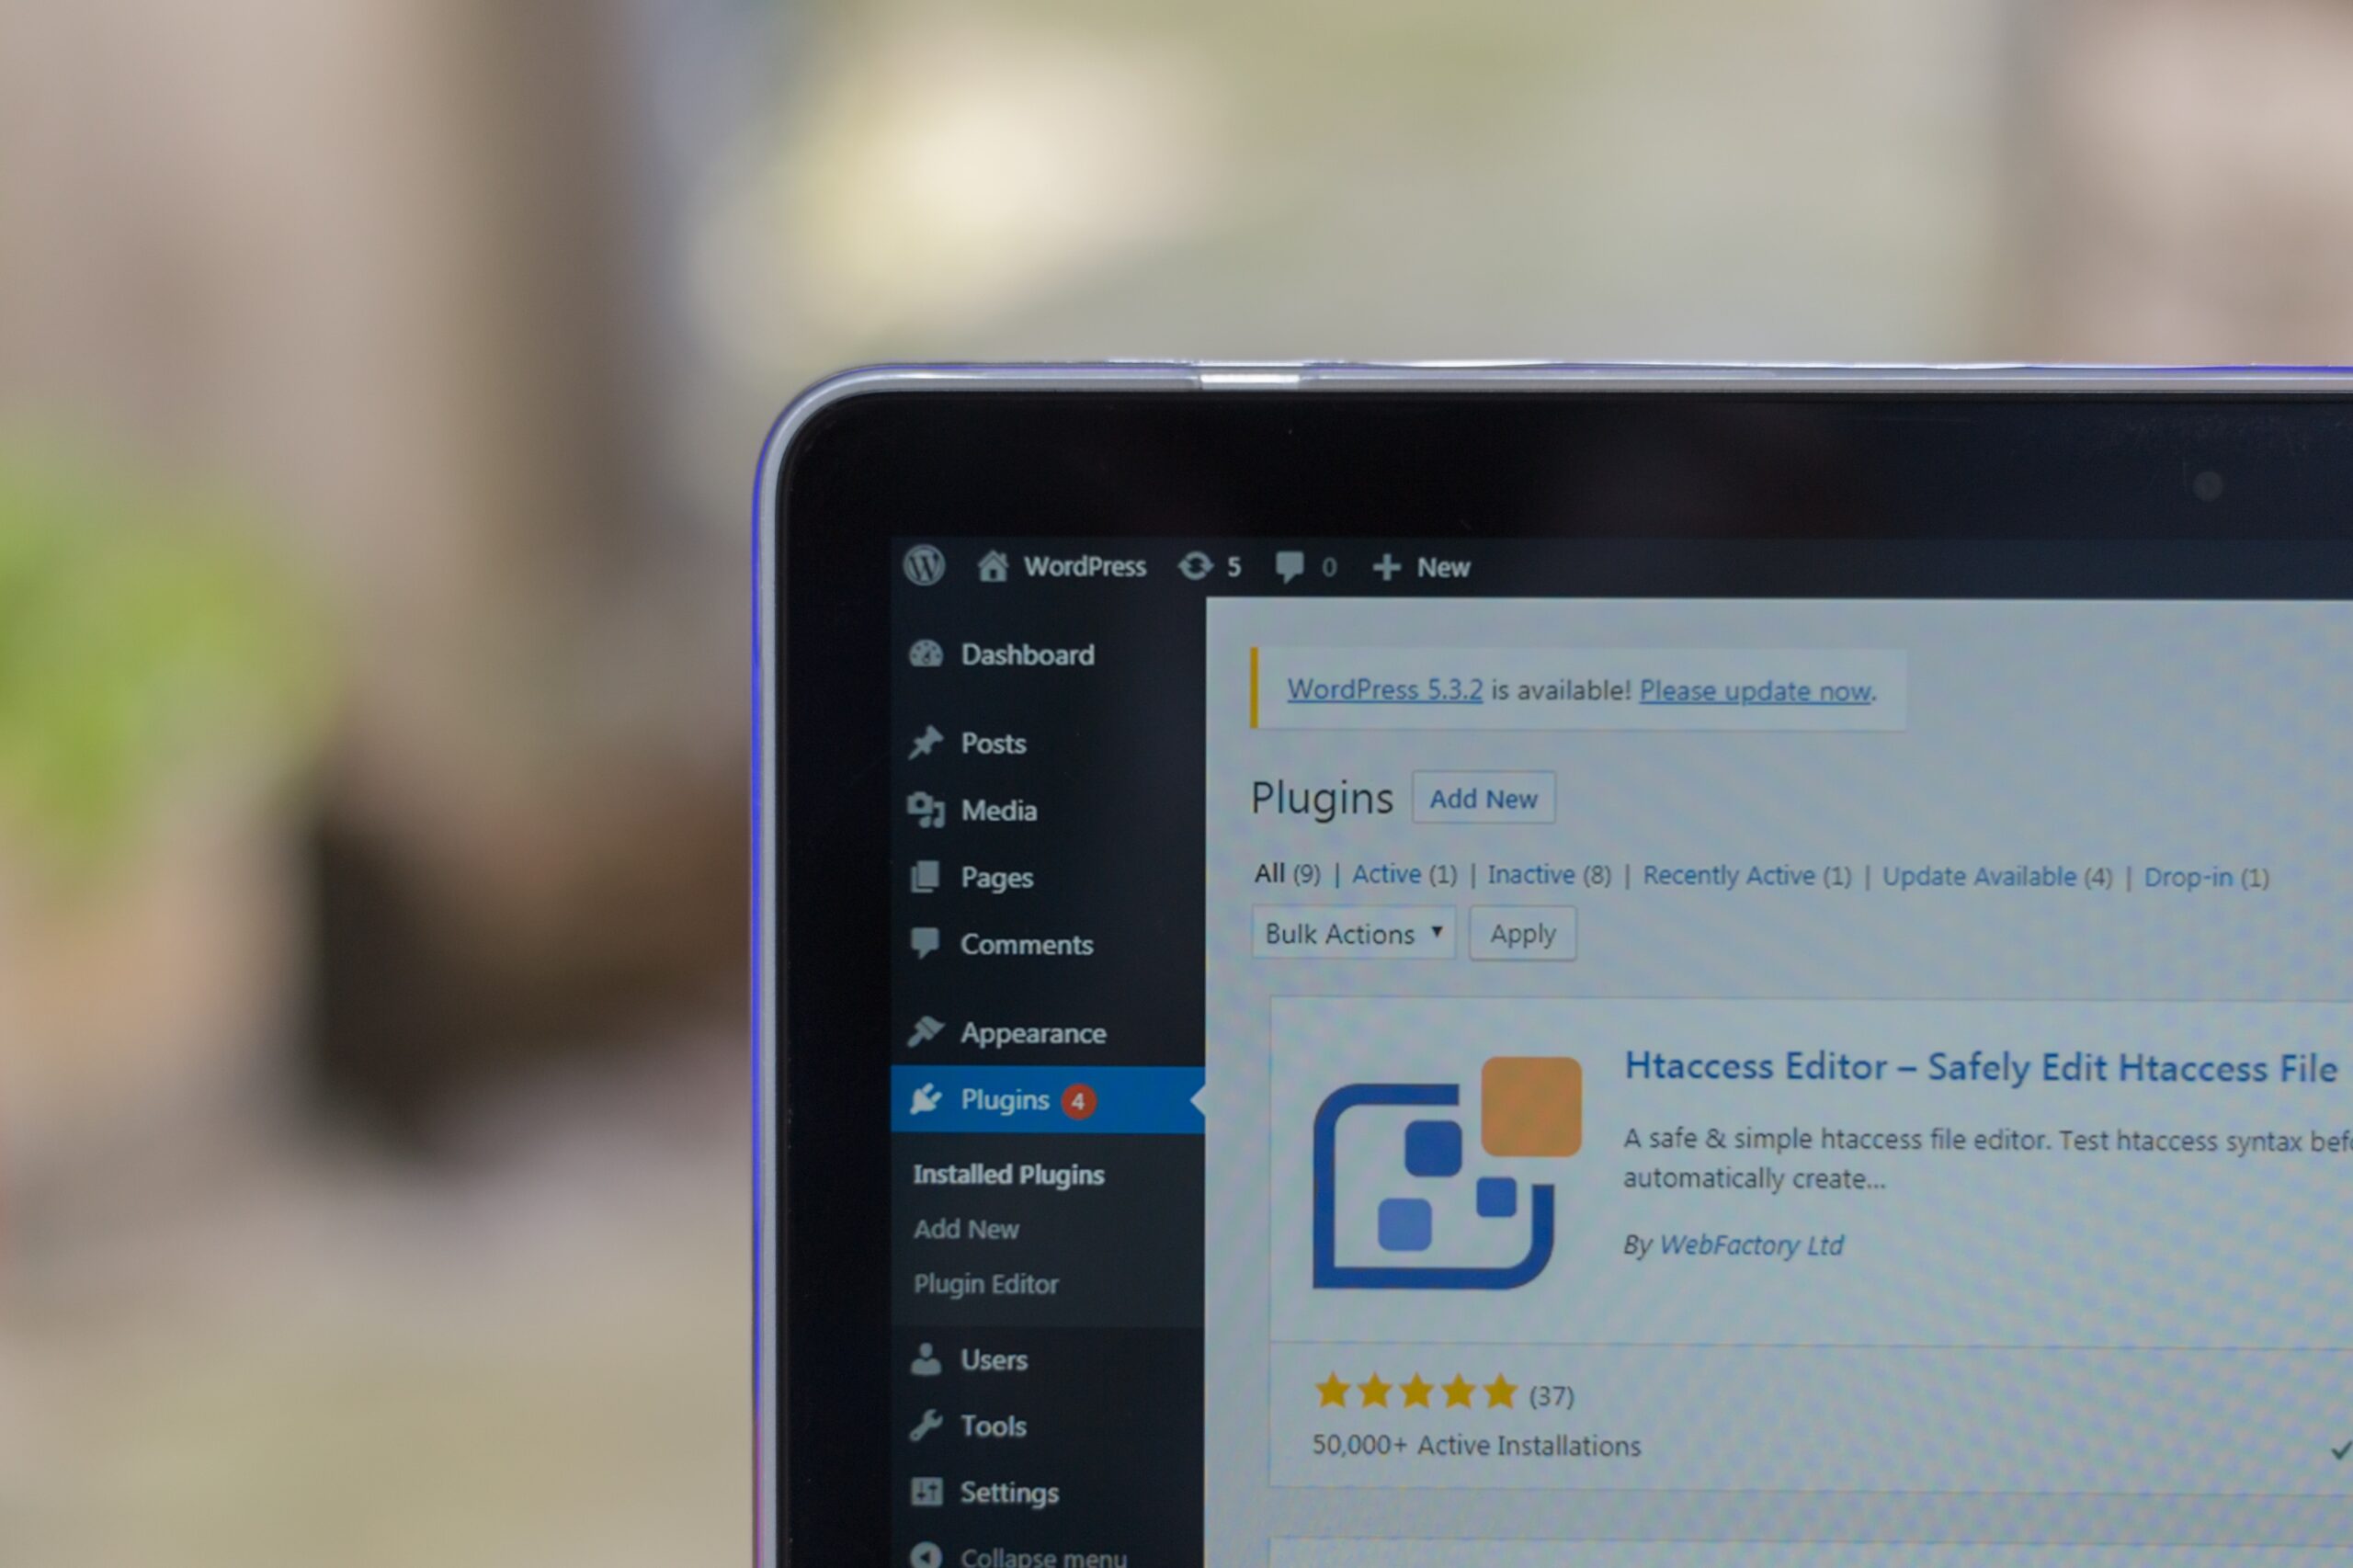Click Apply button for bulk actions

(x=1520, y=933)
